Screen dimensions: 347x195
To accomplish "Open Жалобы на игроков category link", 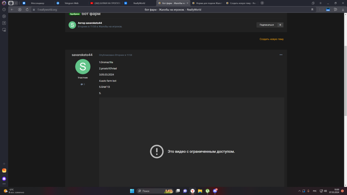I will tap(110, 27).
